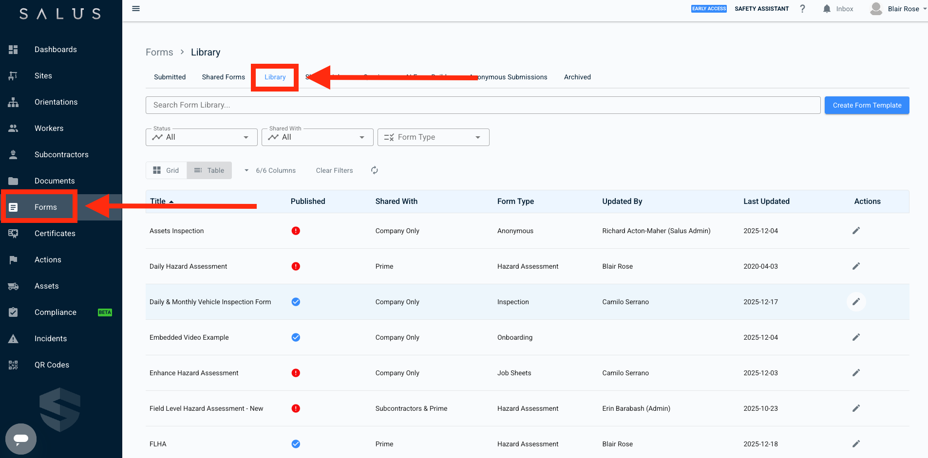Switch to Table view
The height and width of the screenshot is (458, 928).
tap(209, 170)
